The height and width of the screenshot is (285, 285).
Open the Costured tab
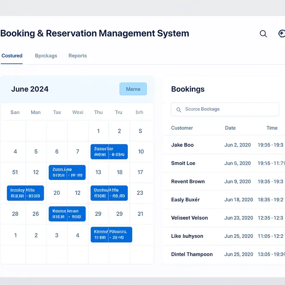pos(12,56)
